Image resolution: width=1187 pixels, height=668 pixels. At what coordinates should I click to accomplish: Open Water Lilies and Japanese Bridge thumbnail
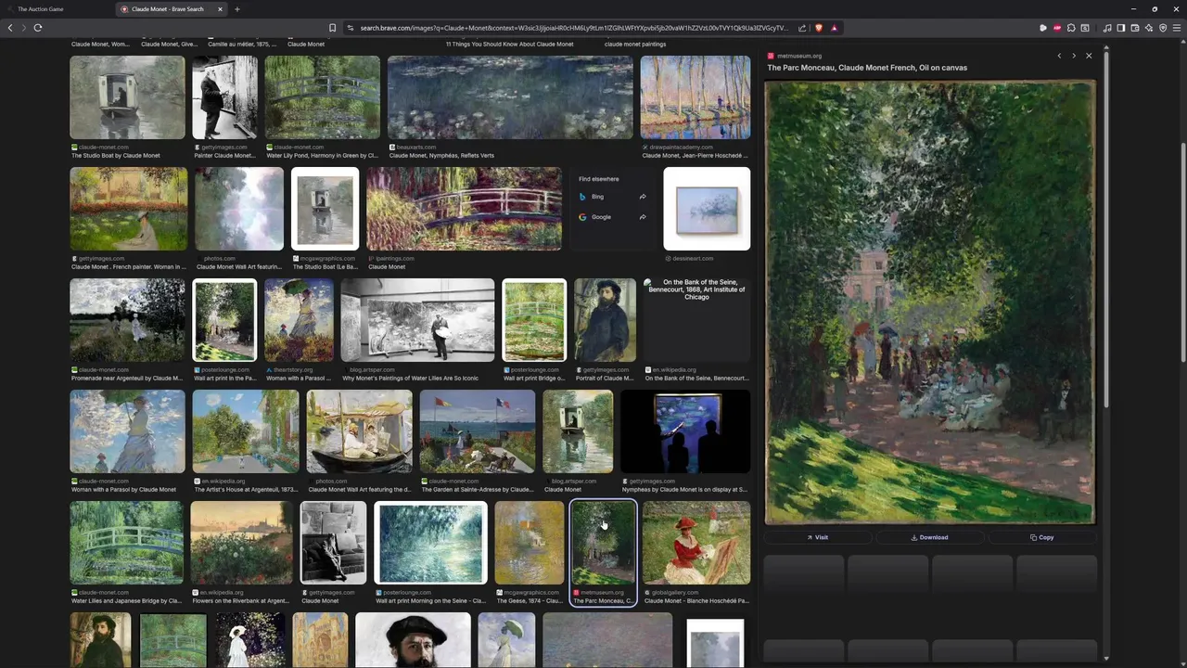click(127, 543)
